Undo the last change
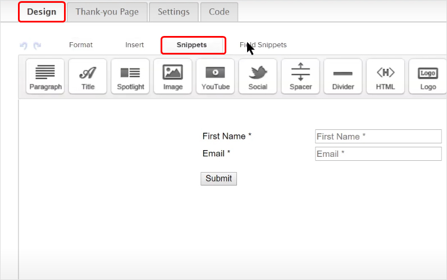This screenshot has width=447, height=280. (x=24, y=45)
